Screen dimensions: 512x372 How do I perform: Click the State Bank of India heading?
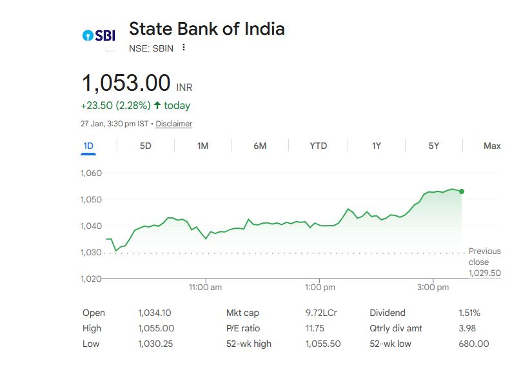pos(206,29)
